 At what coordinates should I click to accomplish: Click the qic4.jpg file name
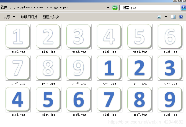(49, 115)
